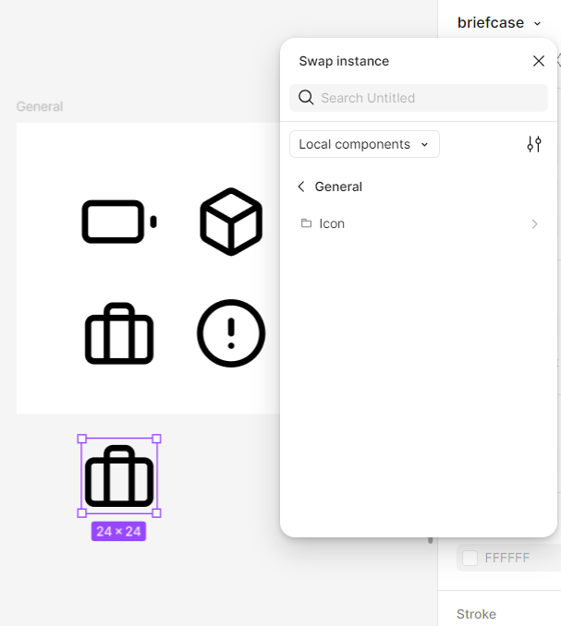Click the Swap instance panel title

[x=344, y=61]
